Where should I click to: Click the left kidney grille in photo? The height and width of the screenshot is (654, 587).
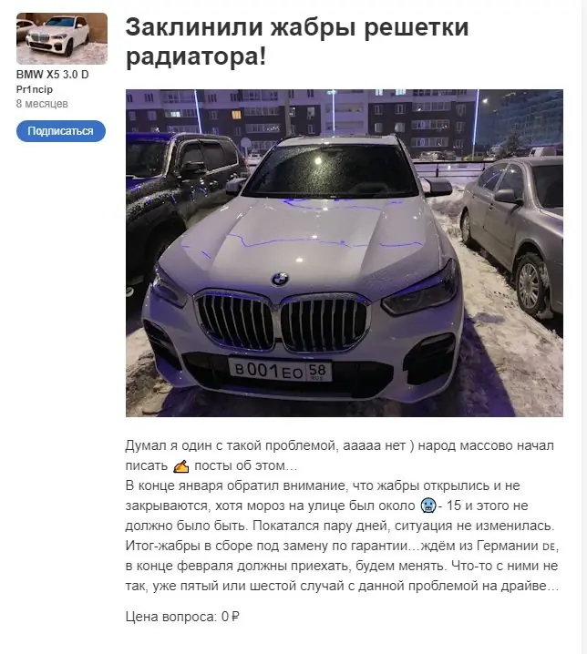[x=235, y=321]
